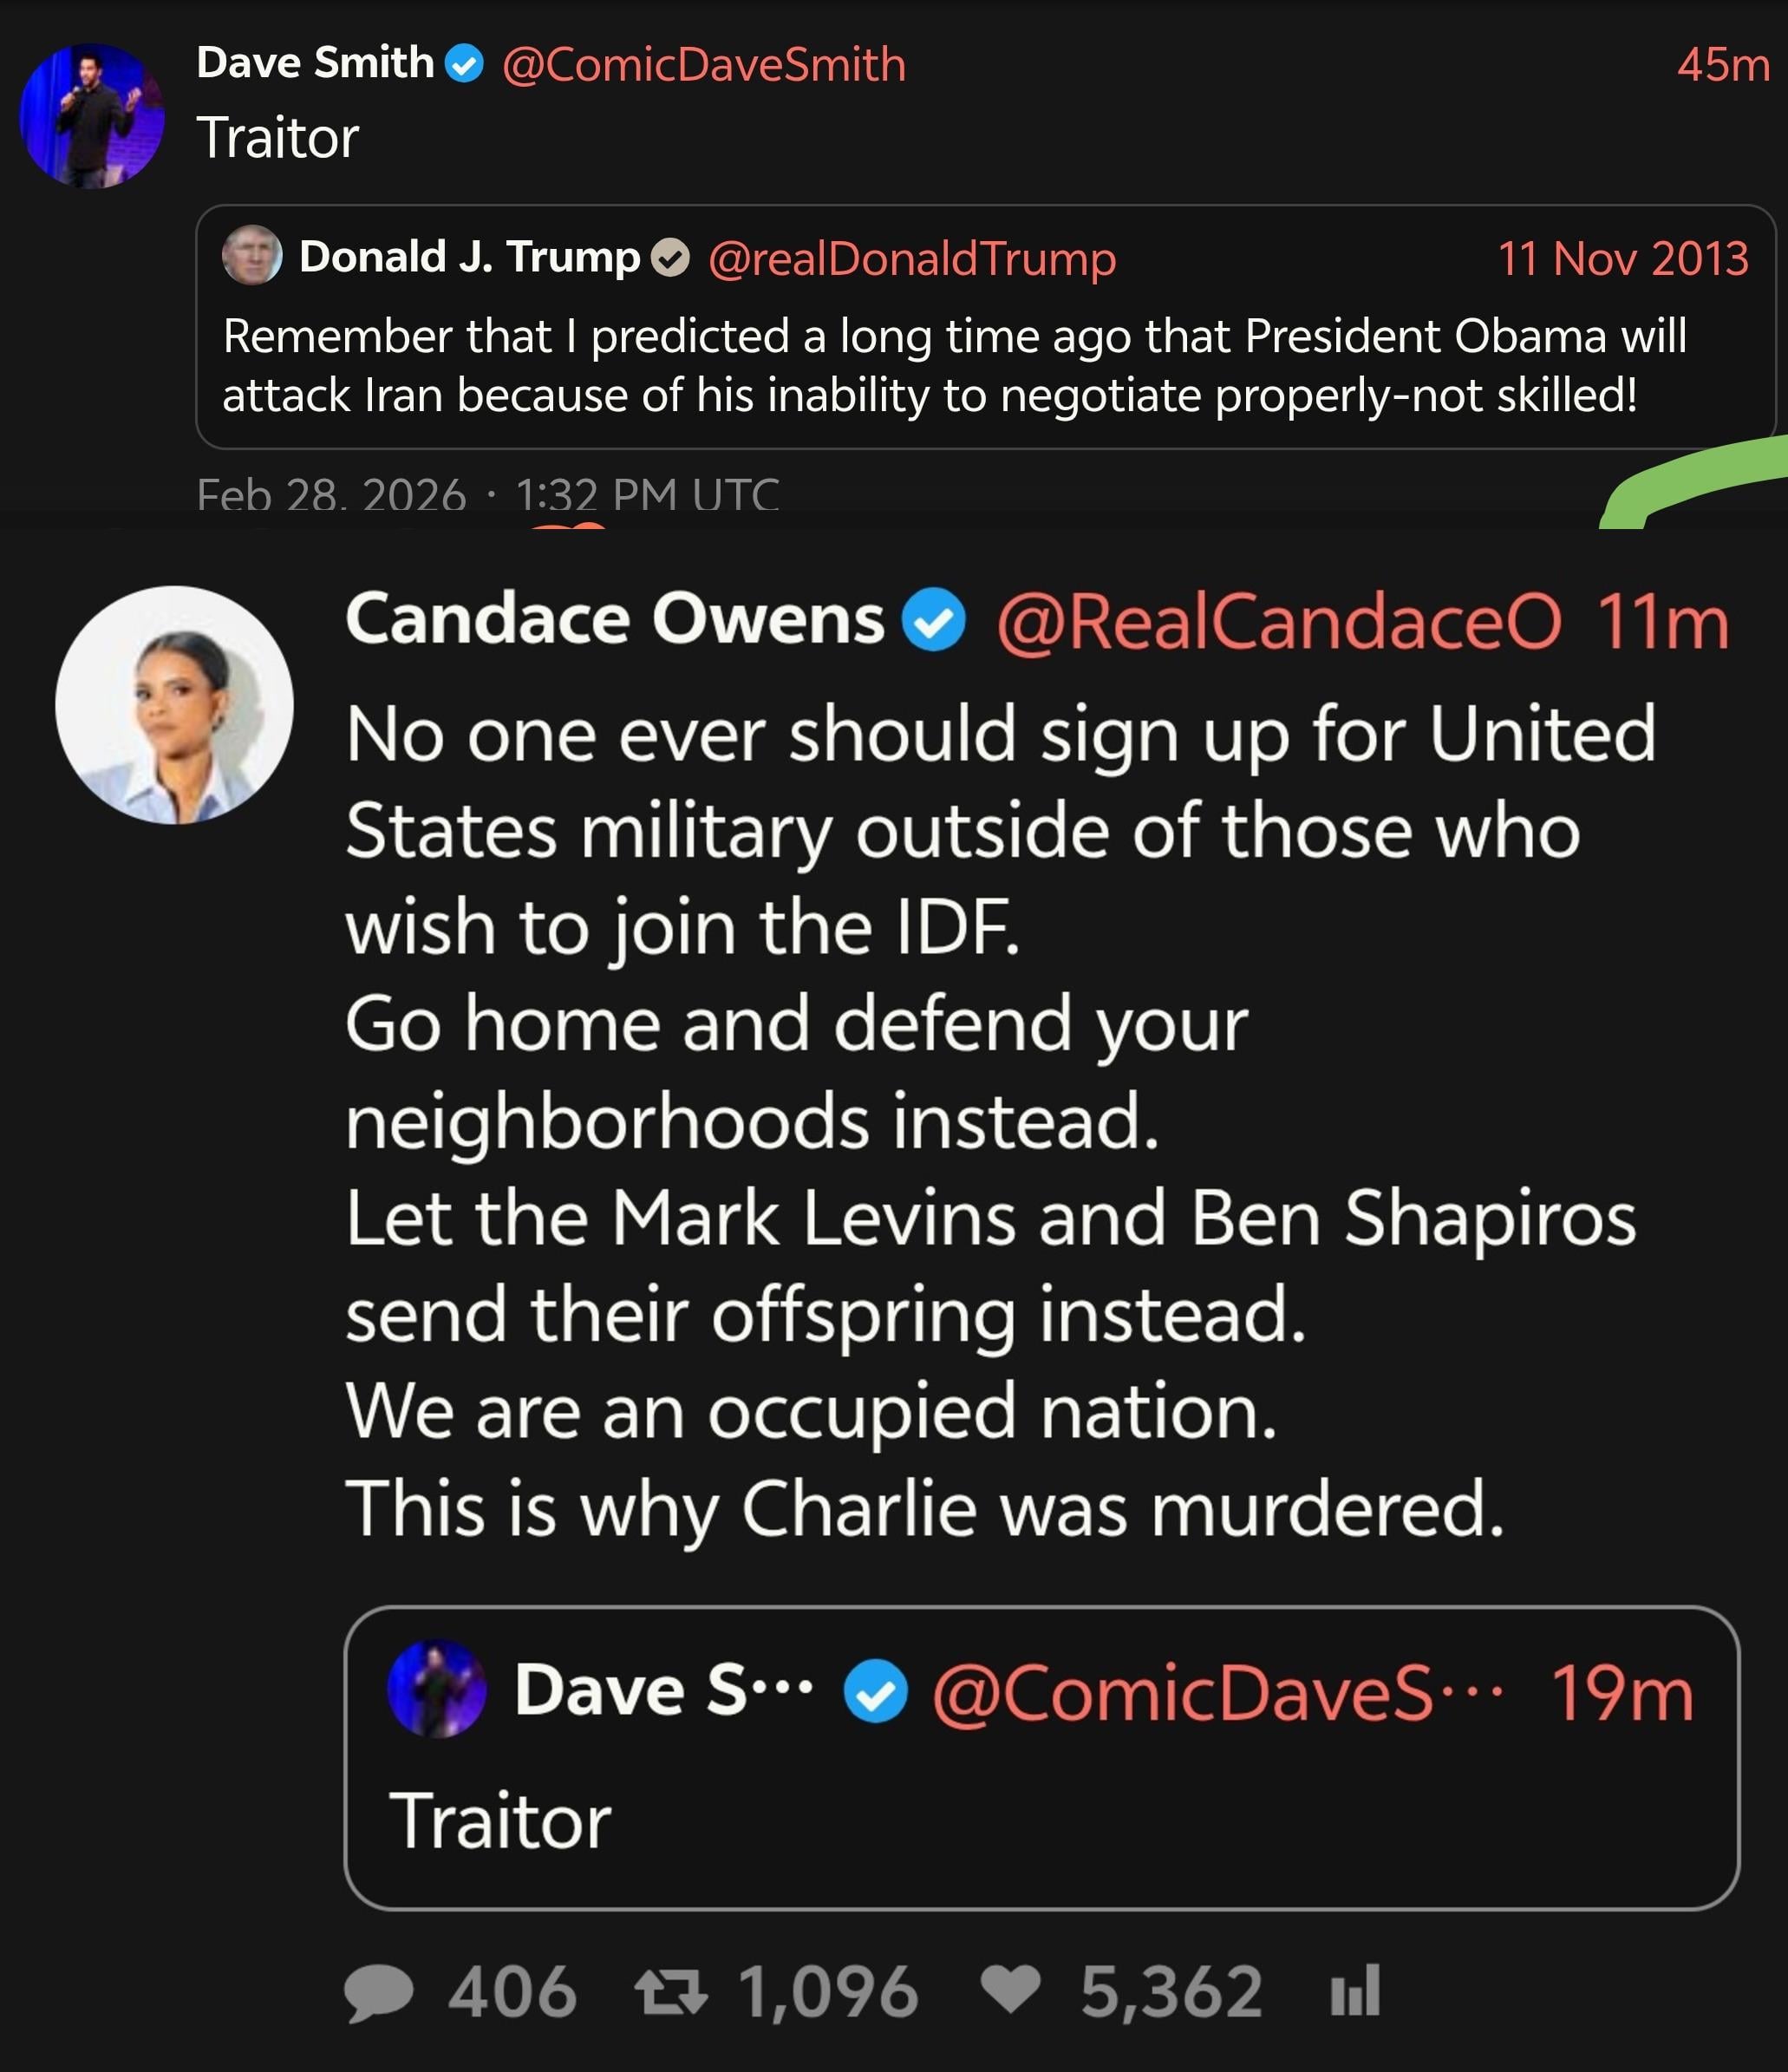Click Donald J. Trump's gray verified badge
Screen dimensions: 1788x2072
click(670, 259)
